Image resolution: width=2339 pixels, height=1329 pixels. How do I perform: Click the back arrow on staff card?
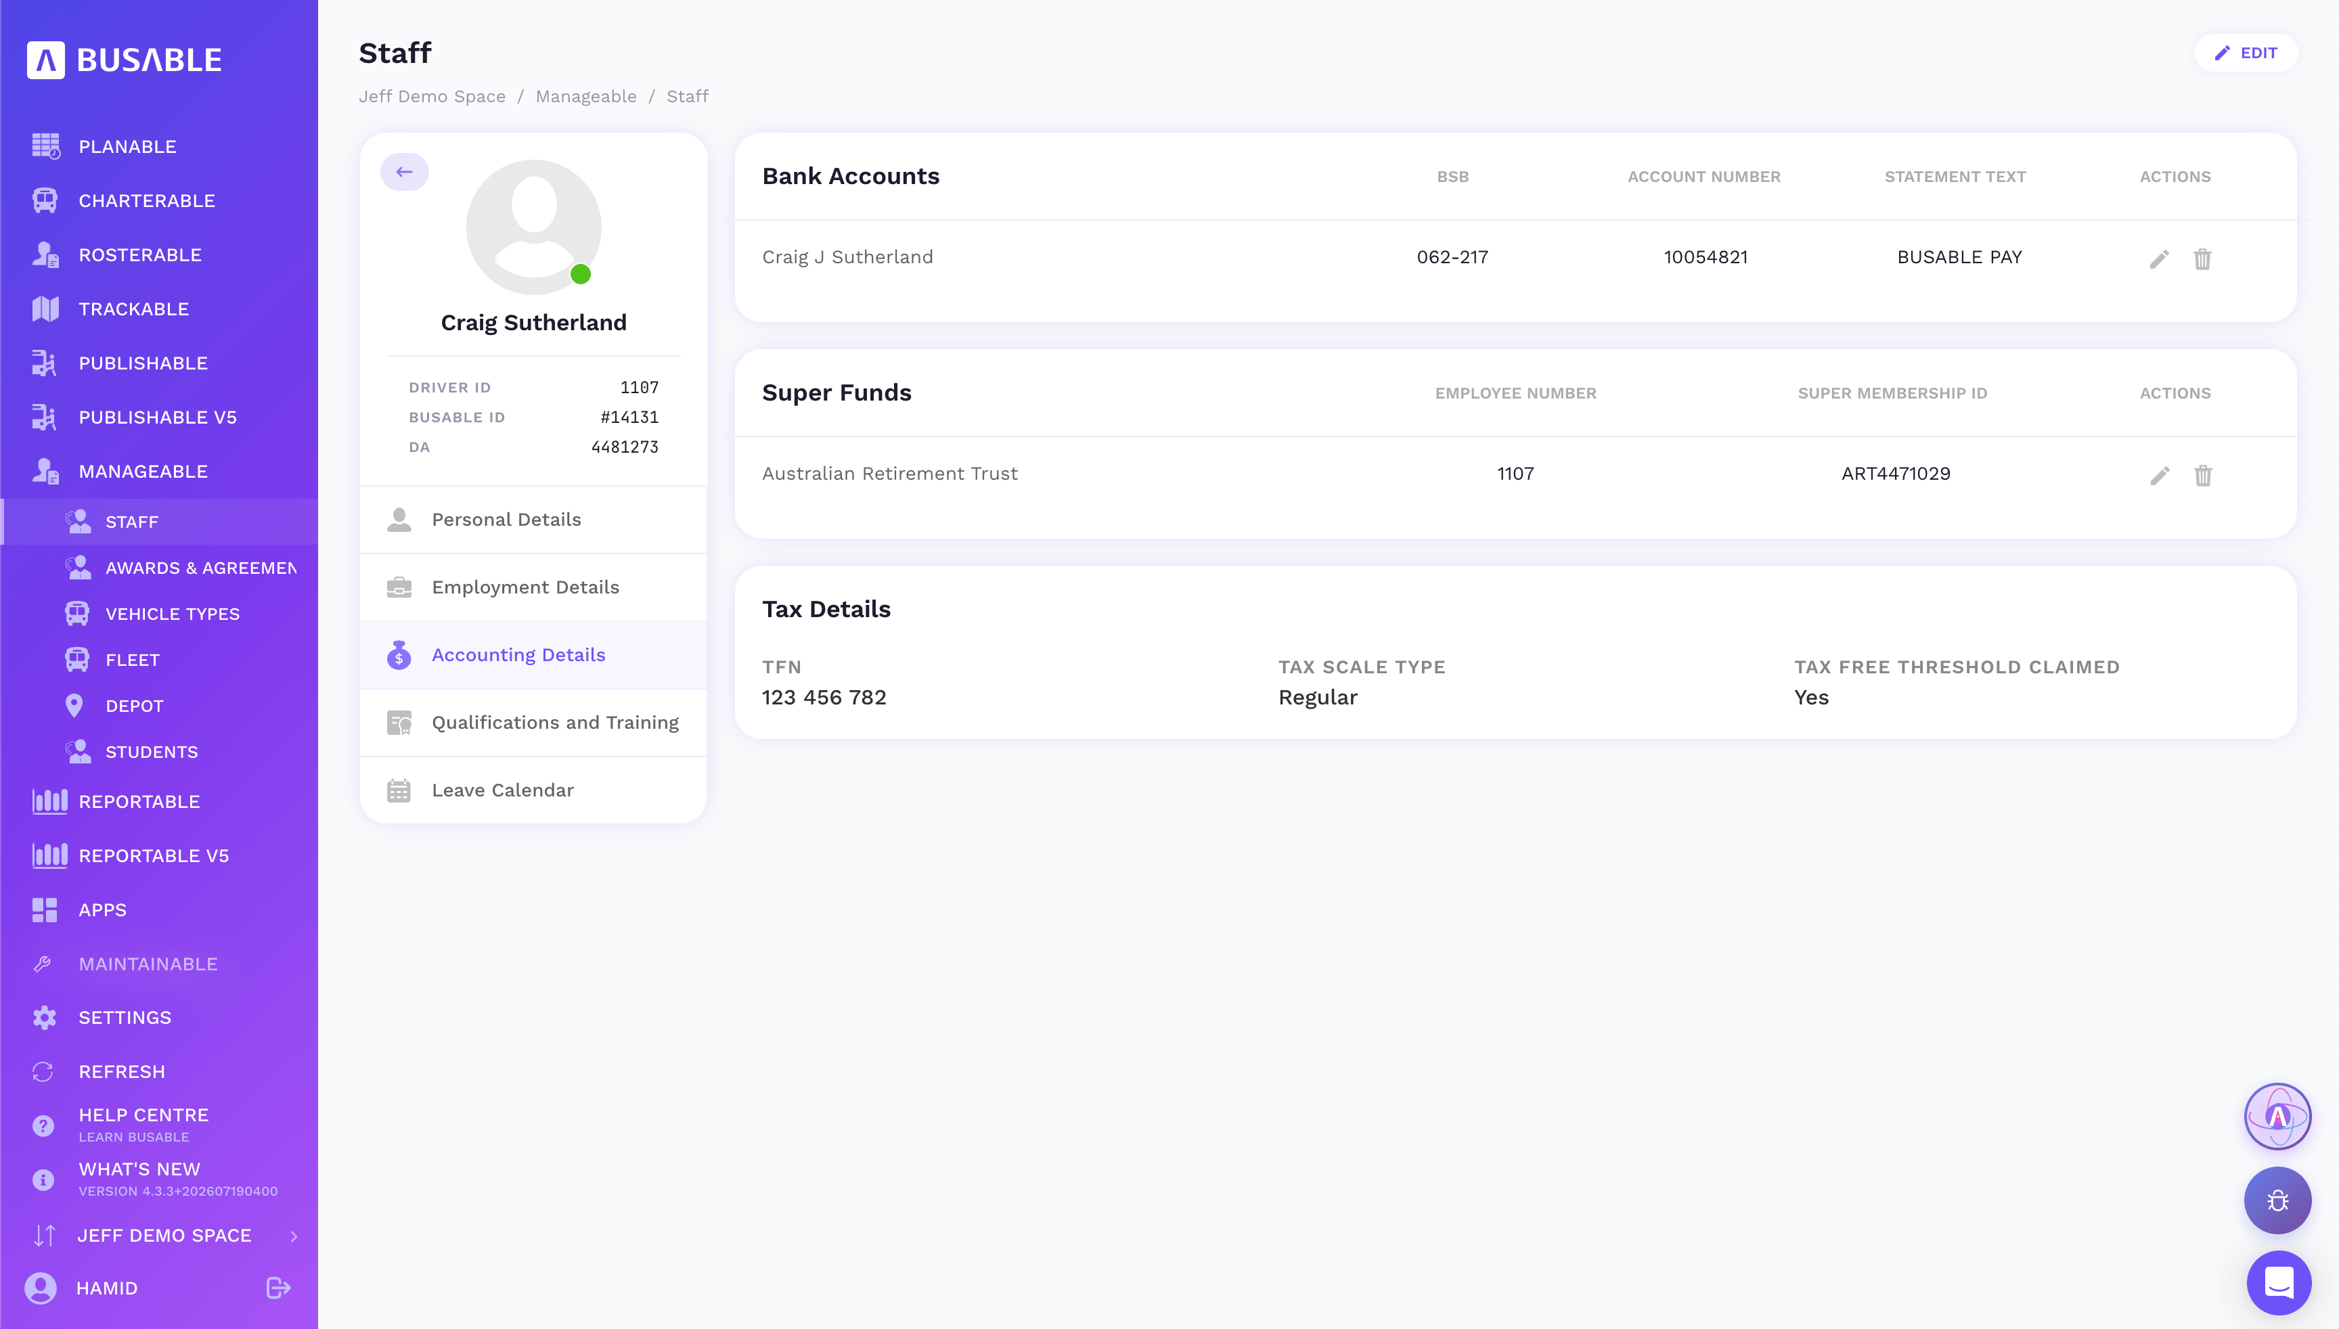pos(405,172)
